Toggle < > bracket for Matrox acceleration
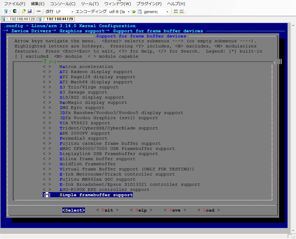The image size is (296, 239). (47, 67)
